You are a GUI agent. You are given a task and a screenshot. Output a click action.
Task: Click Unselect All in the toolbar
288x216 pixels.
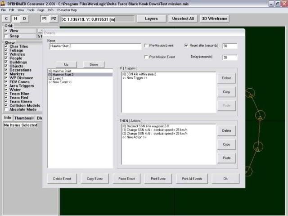183,19
